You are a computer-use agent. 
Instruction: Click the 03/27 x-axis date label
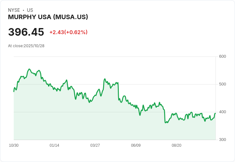[95, 145]
